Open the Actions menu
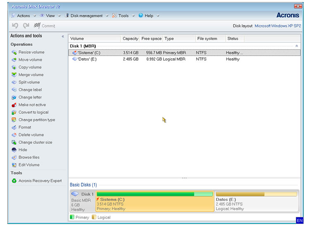 [x=24, y=16]
